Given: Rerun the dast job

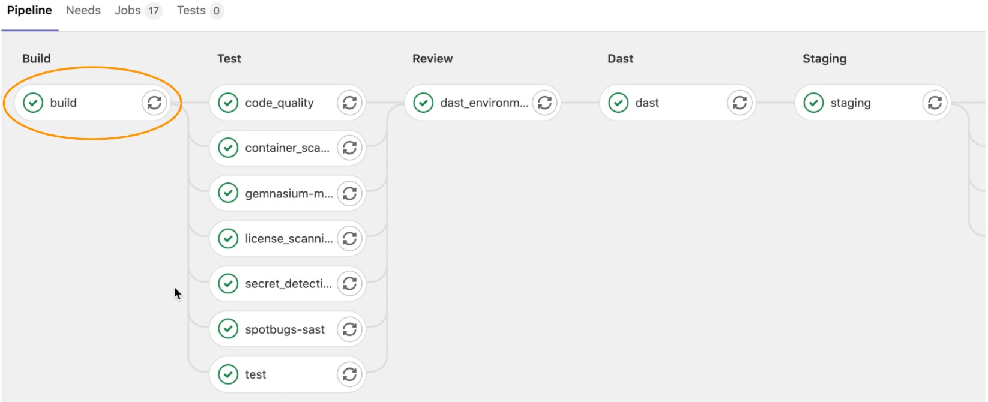Looking at the screenshot, I should (x=739, y=103).
